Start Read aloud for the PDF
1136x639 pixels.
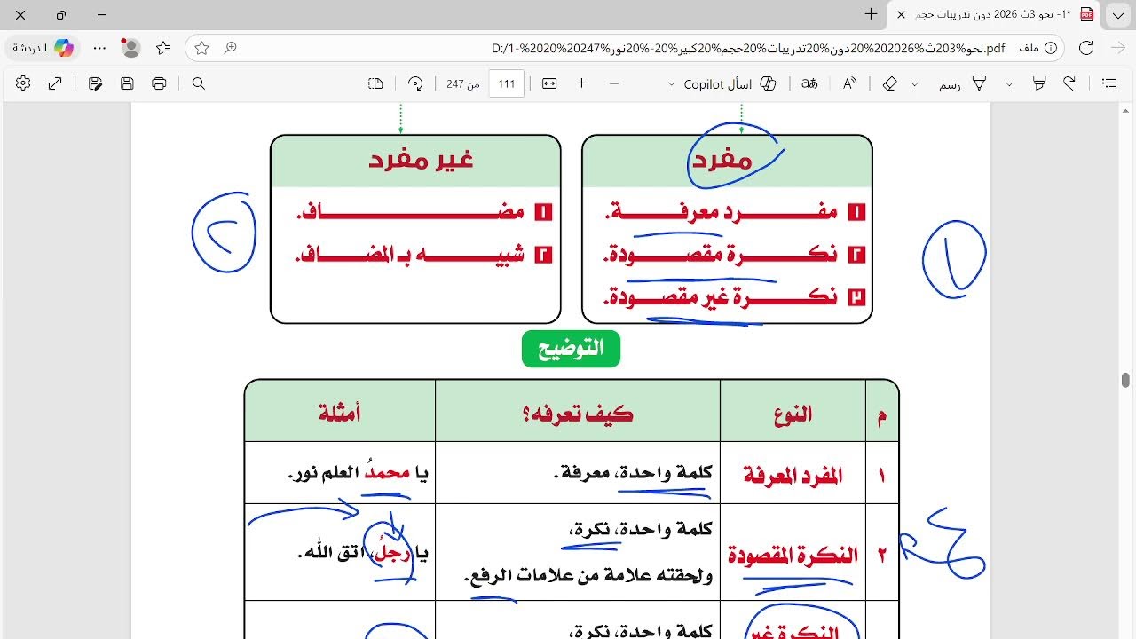tap(849, 83)
